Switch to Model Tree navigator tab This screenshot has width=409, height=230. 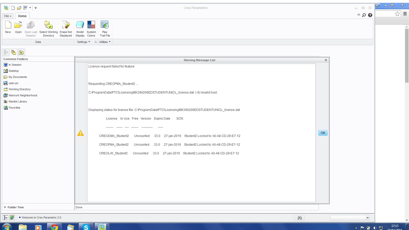coord(6,52)
